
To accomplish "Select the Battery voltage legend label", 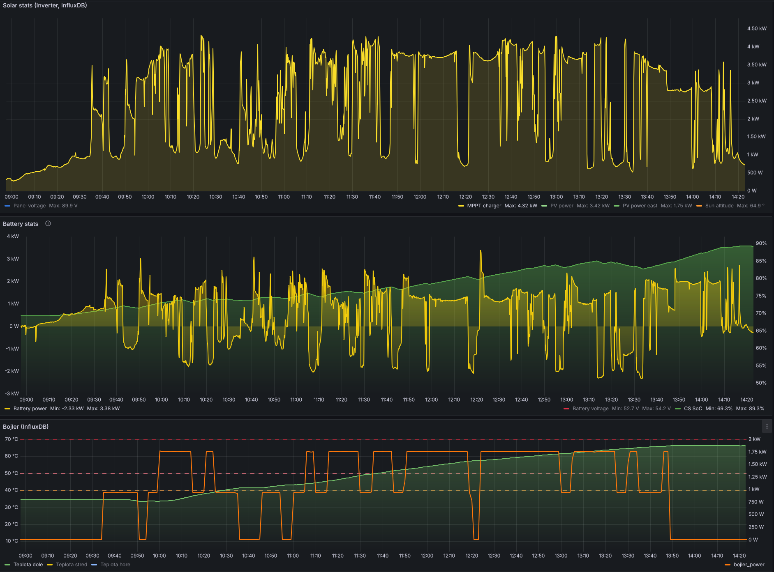I will 590,409.
